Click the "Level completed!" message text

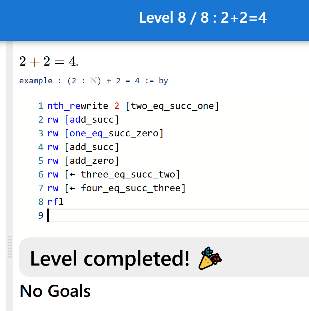pos(110,258)
